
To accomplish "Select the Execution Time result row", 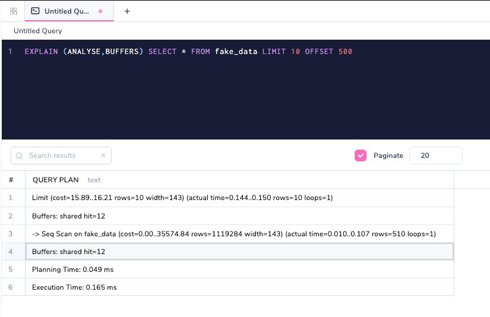I will [x=74, y=287].
